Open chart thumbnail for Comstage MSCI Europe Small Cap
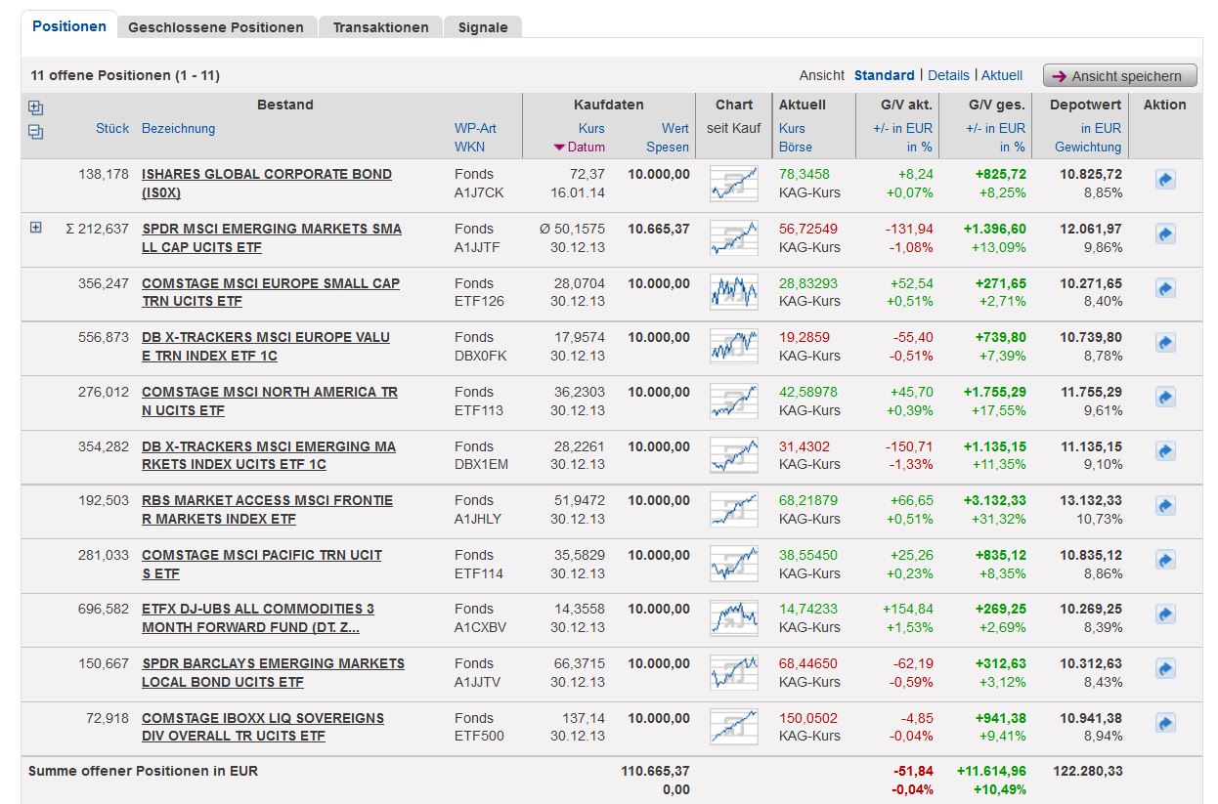 (733, 291)
